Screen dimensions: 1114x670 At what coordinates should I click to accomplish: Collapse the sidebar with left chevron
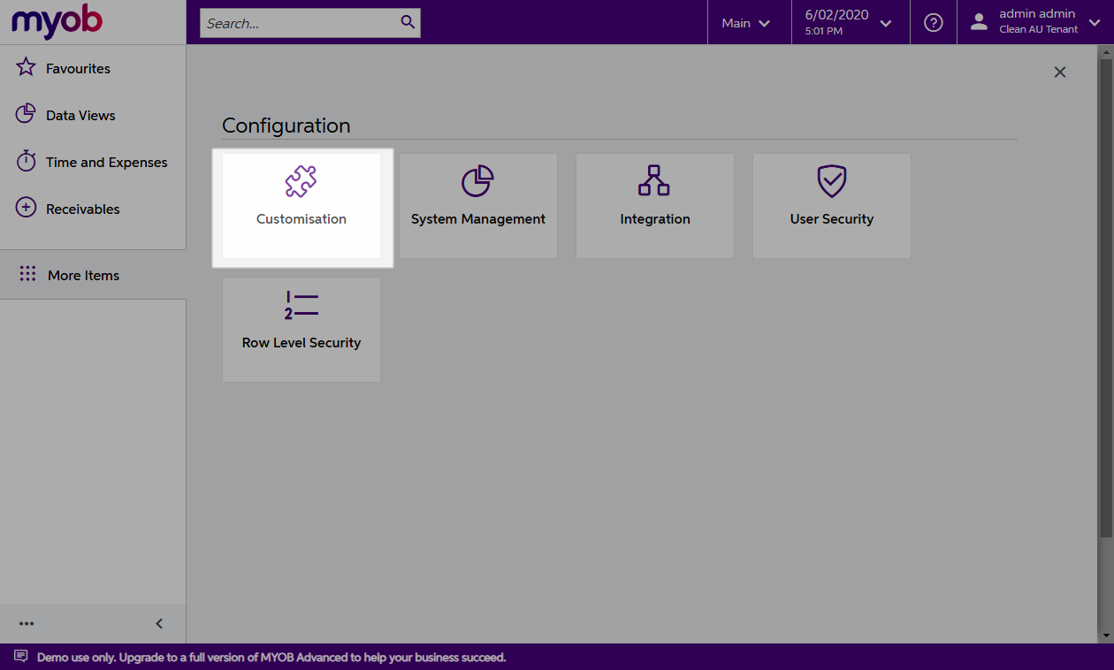coord(160,624)
